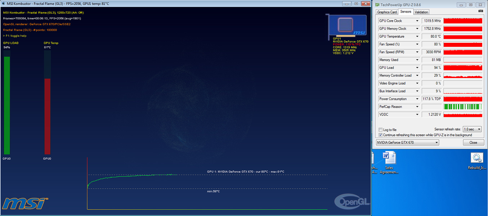Click the 'Fractal Flame (GL3) - # points' line
Screen dimensions: 488x216
point(30,30)
